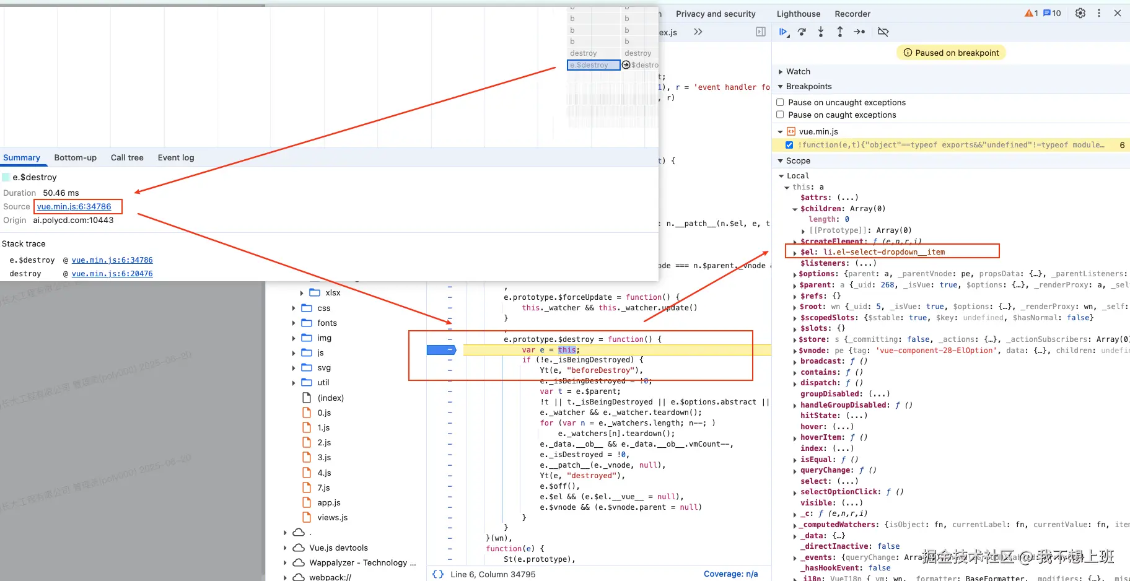Click the $store property in Scope
Viewport: 1130px width, 581px height.
point(813,339)
